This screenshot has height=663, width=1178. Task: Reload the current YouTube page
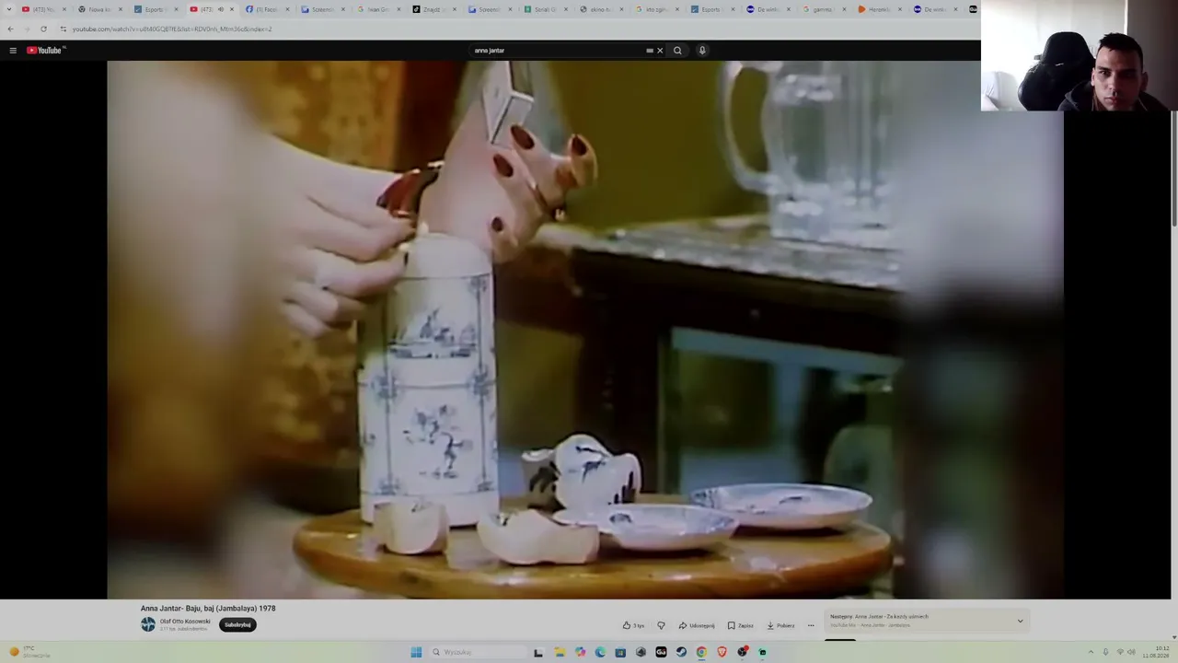(x=43, y=29)
